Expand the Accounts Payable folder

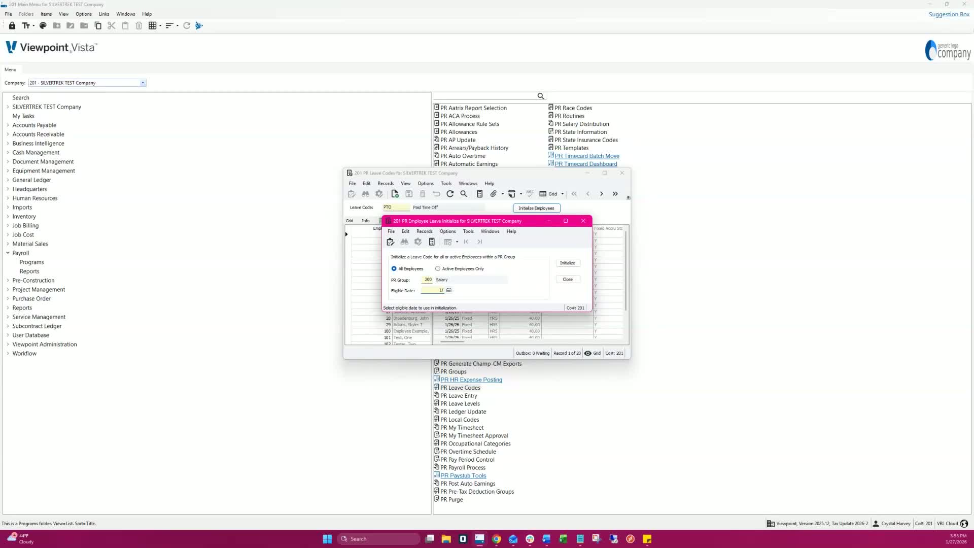pyautogui.click(x=8, y=125)
